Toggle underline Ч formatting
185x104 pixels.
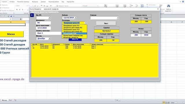[23, 10]
